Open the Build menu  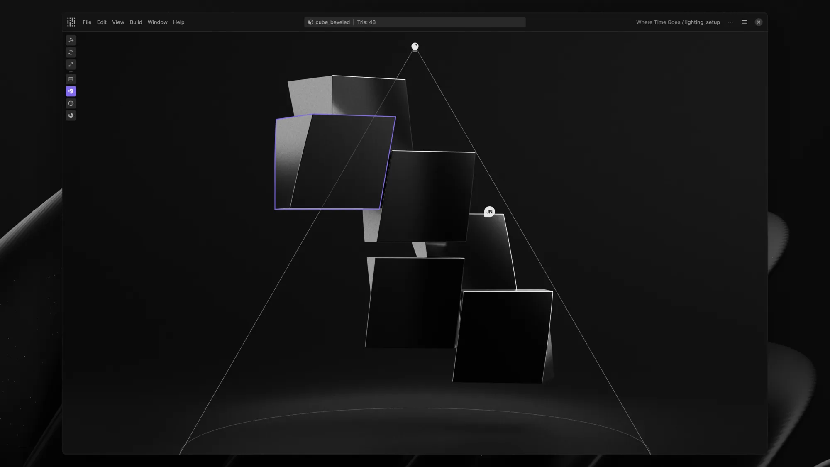pos(136,22)
